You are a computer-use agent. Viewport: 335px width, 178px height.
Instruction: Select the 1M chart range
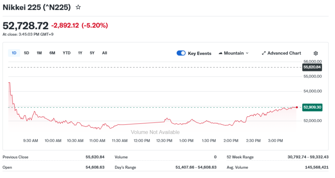click(x=39, y=53)
